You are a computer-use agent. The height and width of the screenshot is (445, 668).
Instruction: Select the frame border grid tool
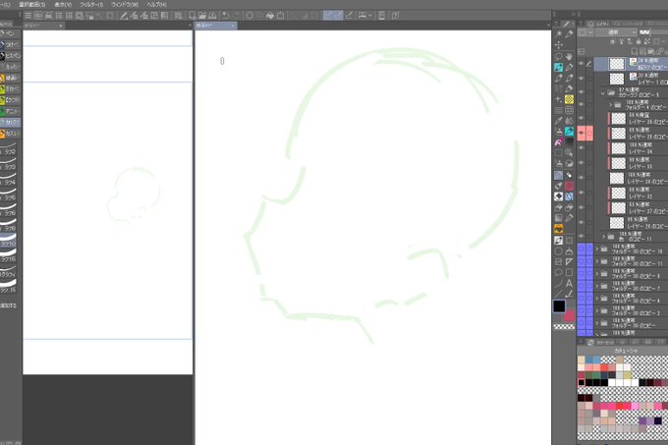[569, 110]
